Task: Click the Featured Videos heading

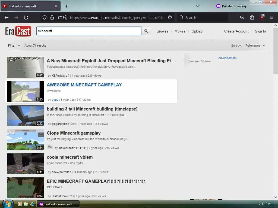Action: click(x=200, y=61)
